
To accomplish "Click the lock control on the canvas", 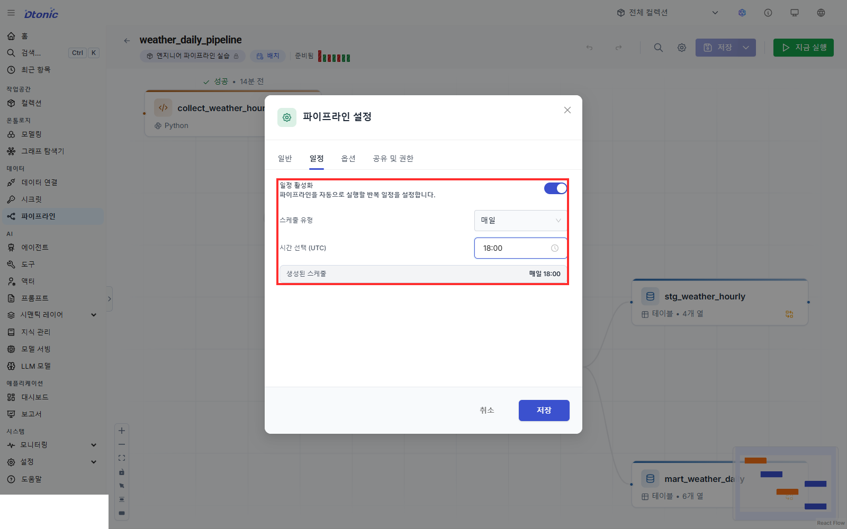I will point(122,472).
